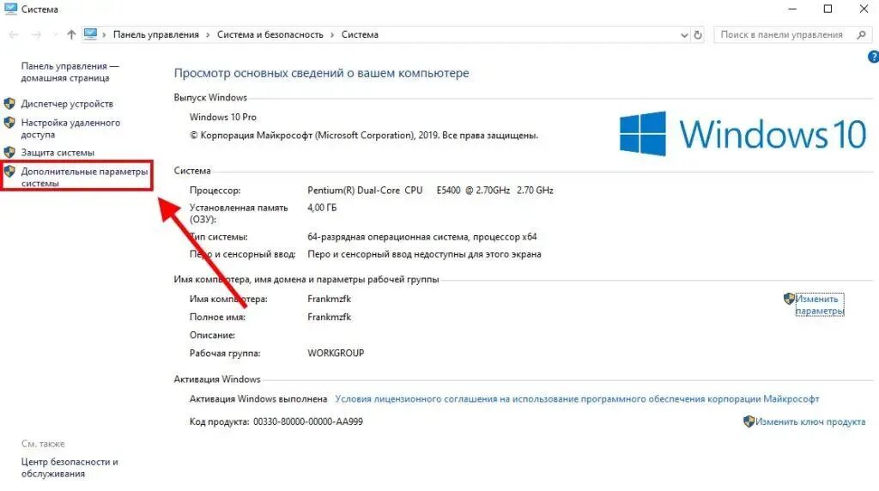This screenshot has width=879, height=491.
Task: Click shield icon beside Диспетчер устройств
Action: tap(9, 104)
